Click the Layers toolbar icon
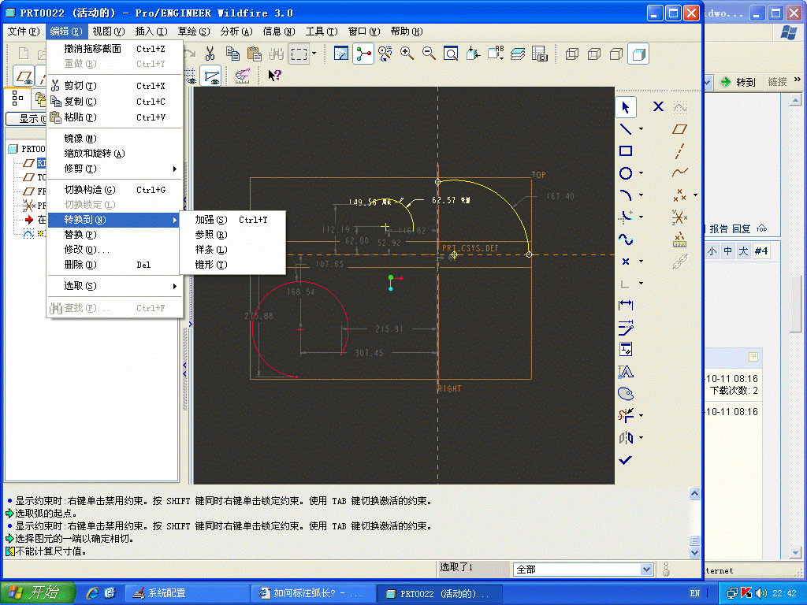Image resolution: width=807 pixels, height=605 pixels. [518, 54]
